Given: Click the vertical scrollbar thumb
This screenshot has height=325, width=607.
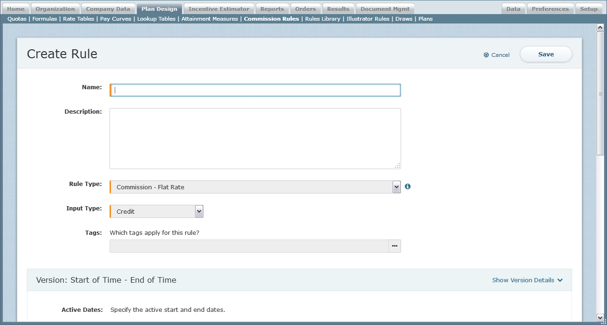Looking at the screenshot, I should 600,93.
